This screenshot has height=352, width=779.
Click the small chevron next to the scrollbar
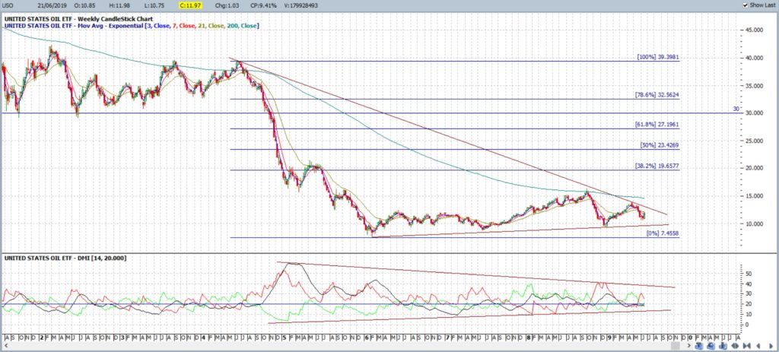tap(689, 346)
